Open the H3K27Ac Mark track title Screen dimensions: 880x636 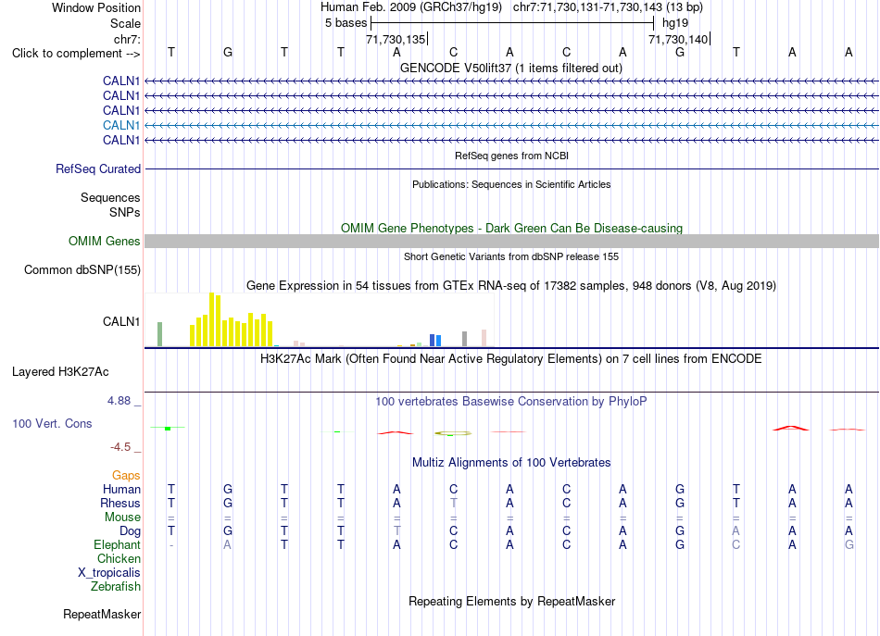pyautogui.click(x=510, y=359)
